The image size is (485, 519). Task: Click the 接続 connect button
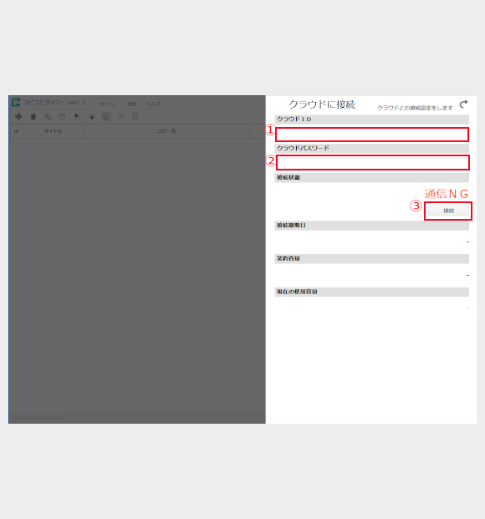(x=448, y=211)
